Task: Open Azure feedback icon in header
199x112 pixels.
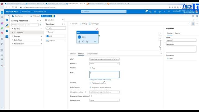Action: (x=169, y=12)
